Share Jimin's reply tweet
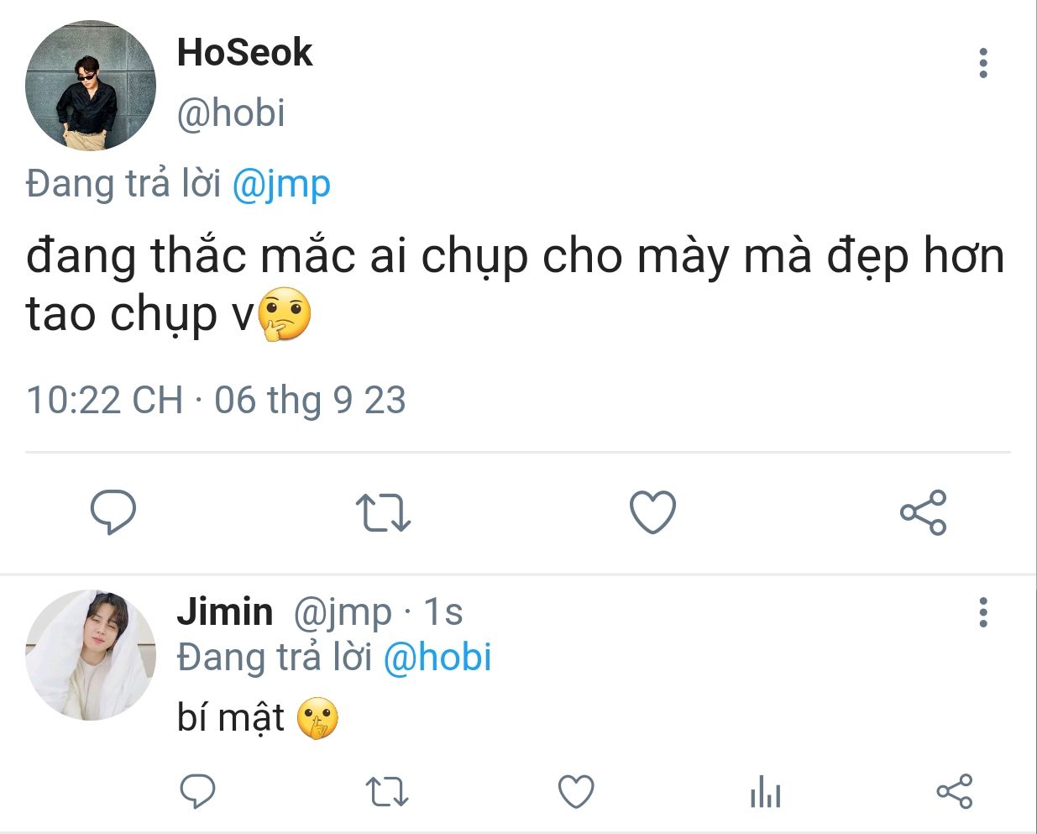Image resolution: width=1037 pixels, height=834 pixels. (x=954, y=791)
